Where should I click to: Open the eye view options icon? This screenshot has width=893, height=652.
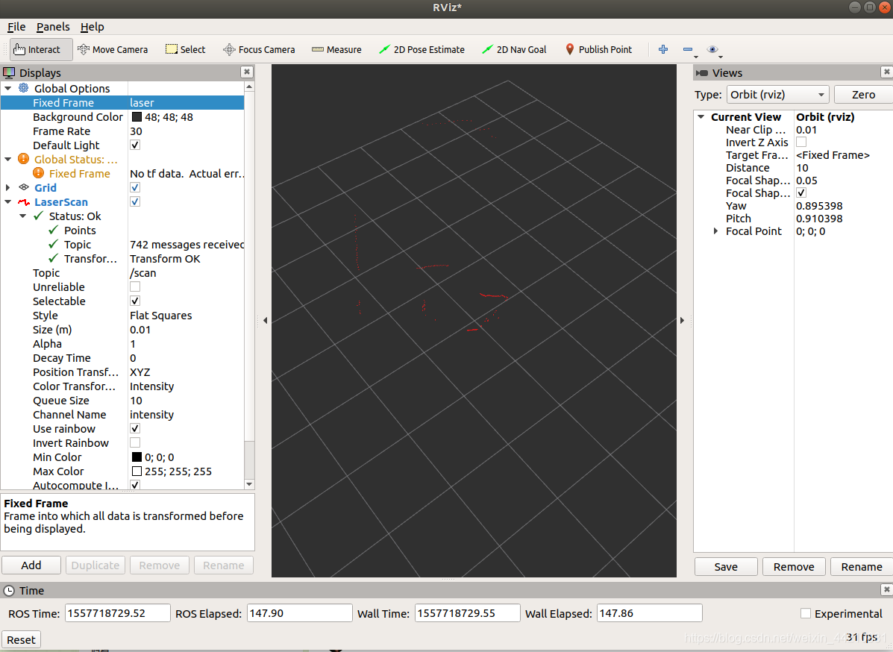pos(713,49)
